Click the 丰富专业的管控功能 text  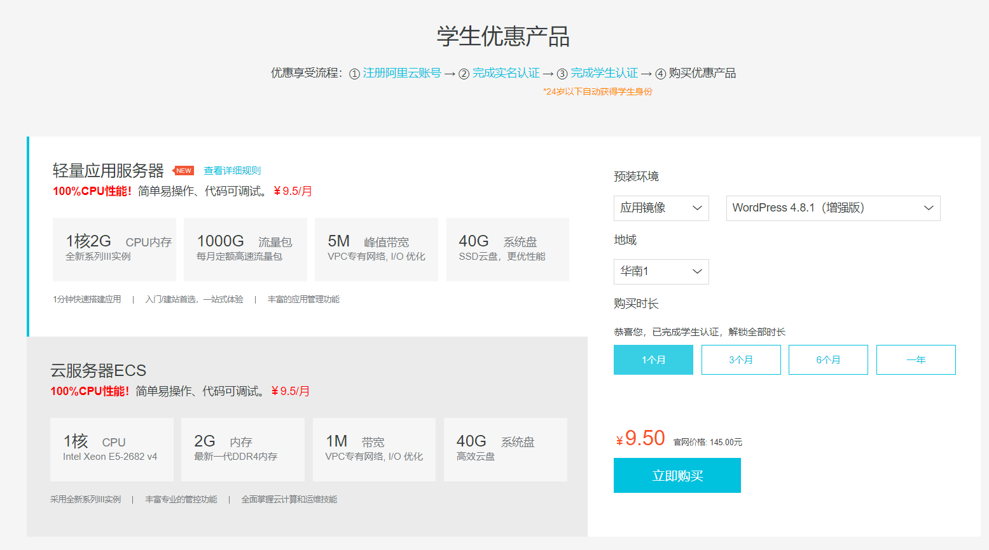181,499
